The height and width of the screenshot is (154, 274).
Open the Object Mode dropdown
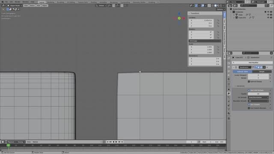15,6
